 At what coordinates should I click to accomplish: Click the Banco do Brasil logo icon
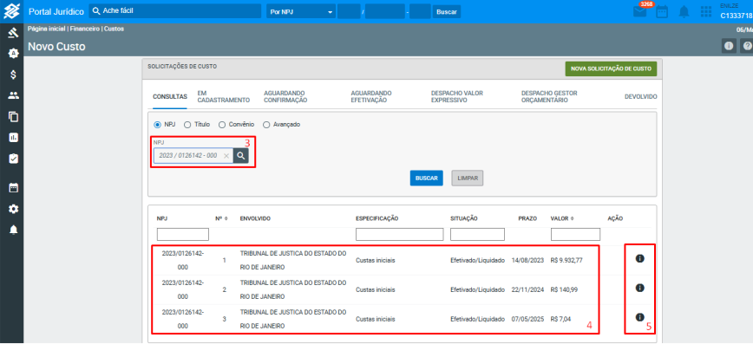pos(11,11)
